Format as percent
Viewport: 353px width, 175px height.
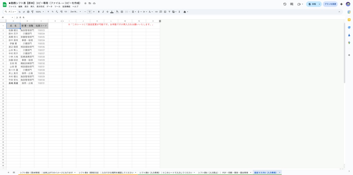[x=52, y=12]
